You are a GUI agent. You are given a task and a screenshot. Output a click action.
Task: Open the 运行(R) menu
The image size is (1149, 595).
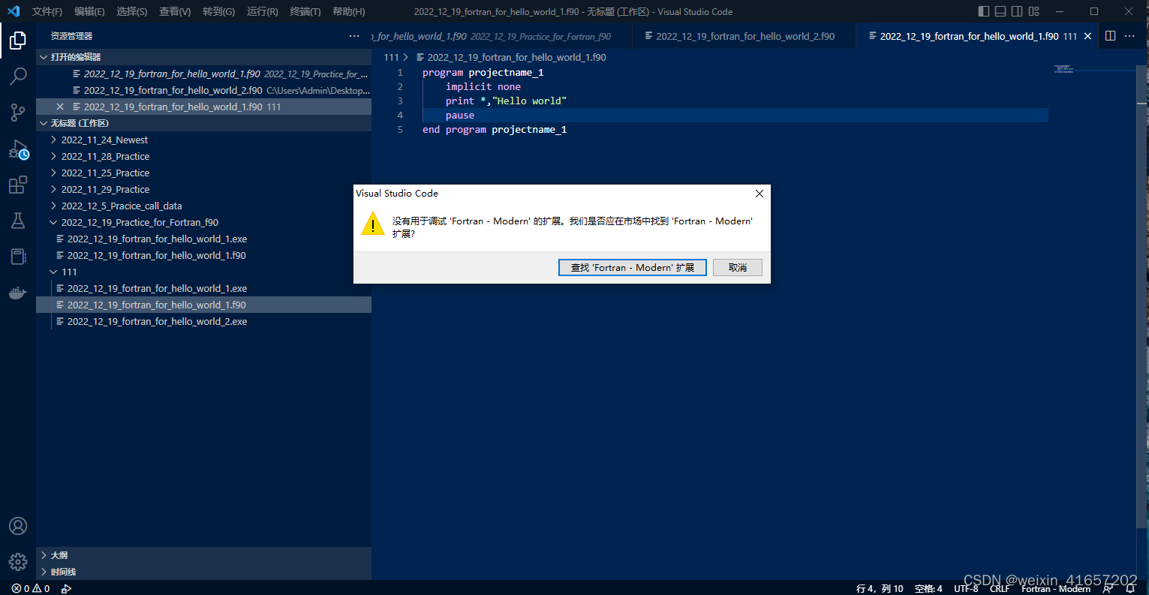click(x=261, y=11)
